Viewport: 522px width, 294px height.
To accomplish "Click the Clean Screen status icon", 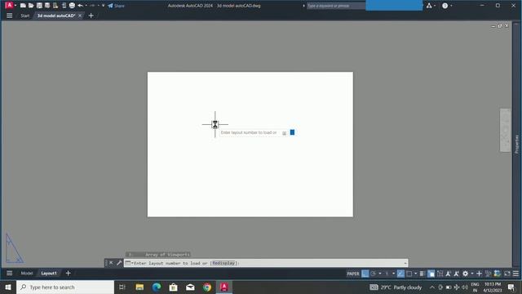I will click(x=507, y=274).
